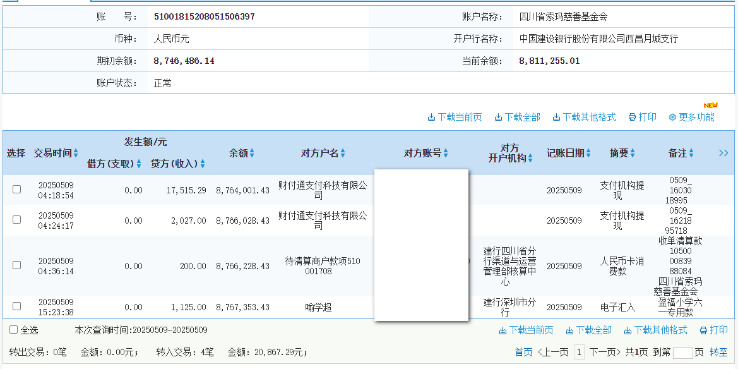Sort by 余额 arrow icon
The width and height of the screenshot is (738, 369).
[x=252, y=153]
